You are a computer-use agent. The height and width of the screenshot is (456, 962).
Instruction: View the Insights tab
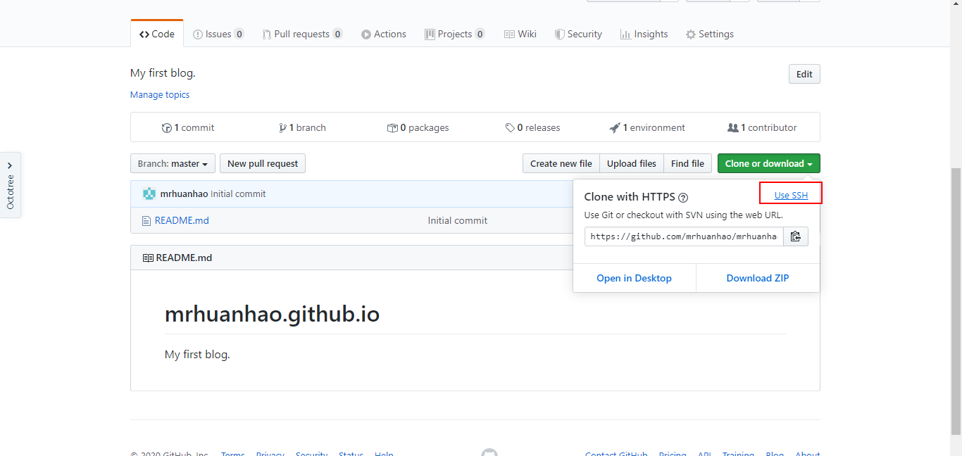tap(644, 34)
